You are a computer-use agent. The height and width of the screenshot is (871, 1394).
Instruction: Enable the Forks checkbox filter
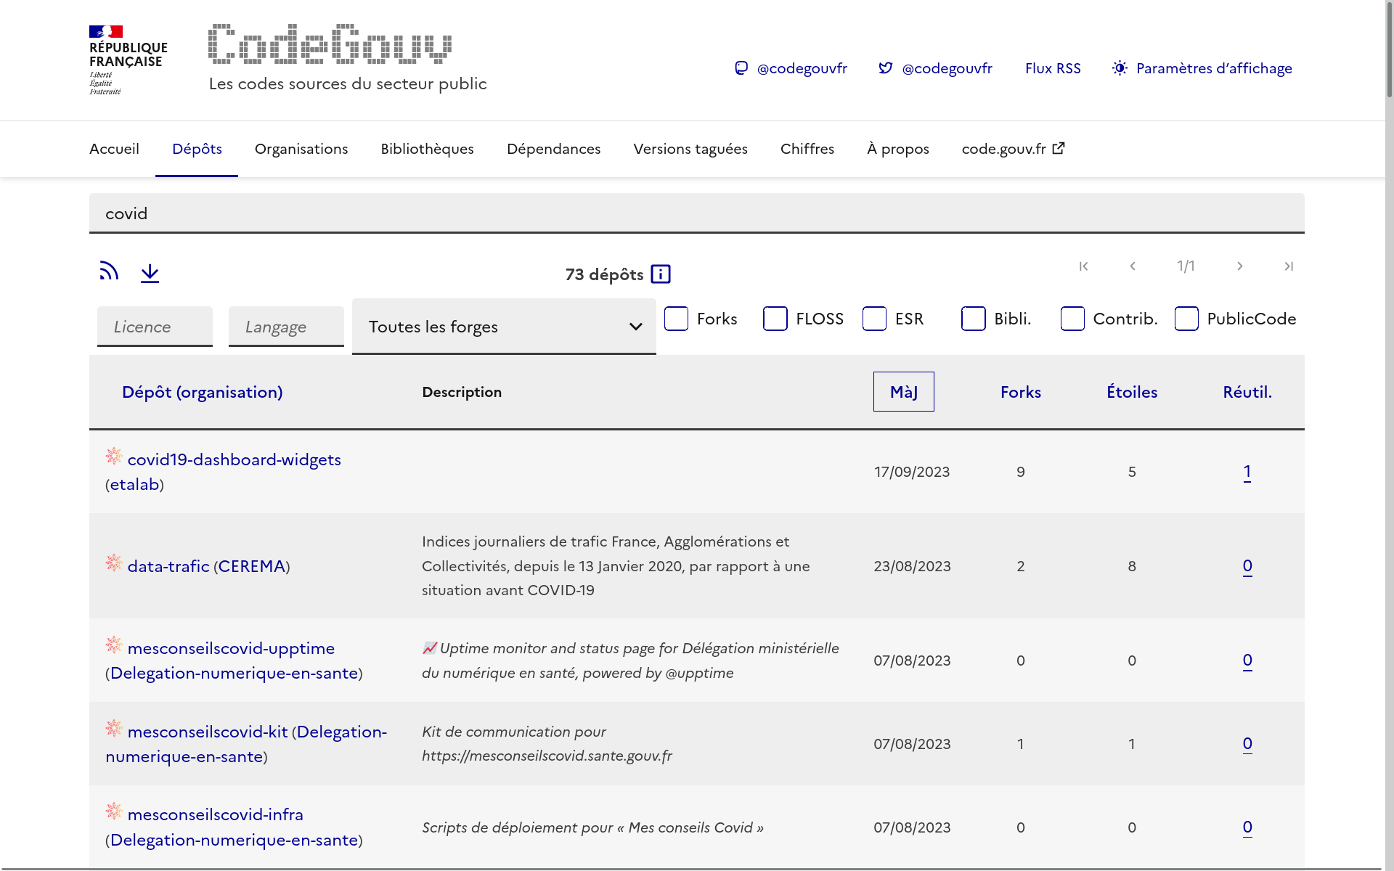click(676, 319)
